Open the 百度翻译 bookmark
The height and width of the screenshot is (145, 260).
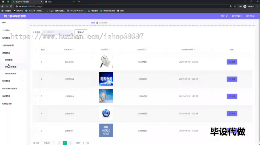click(x=6, y=11)
